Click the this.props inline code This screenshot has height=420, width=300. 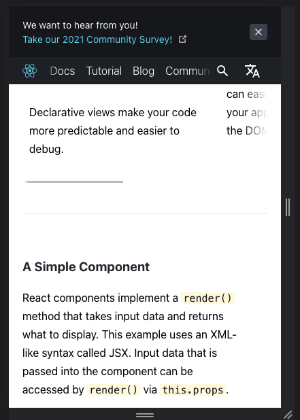click(x=193, y=390)
